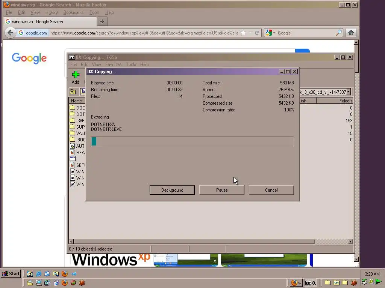Image resolution: width=385 pixels, height=288 pixels.
Task: Click the Google logo on the page
Action: click(29, 58)
